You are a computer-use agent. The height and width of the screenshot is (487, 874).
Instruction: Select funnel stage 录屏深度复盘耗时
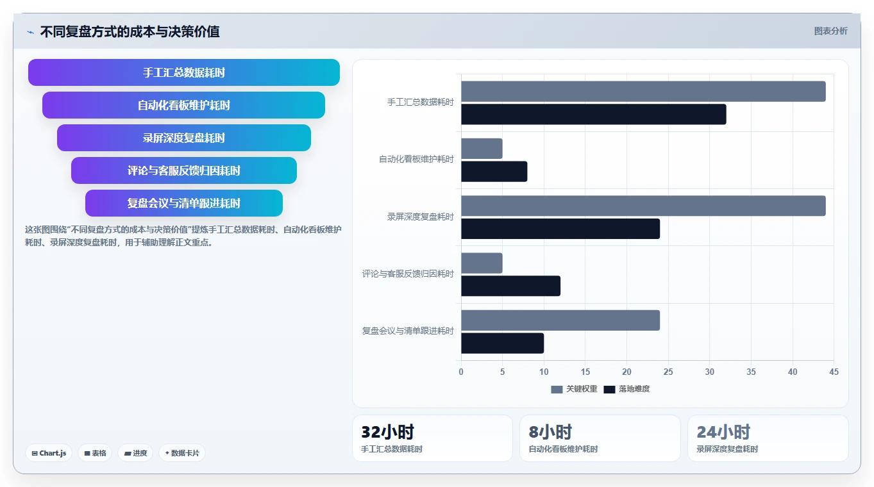click(x=184, y=138)
